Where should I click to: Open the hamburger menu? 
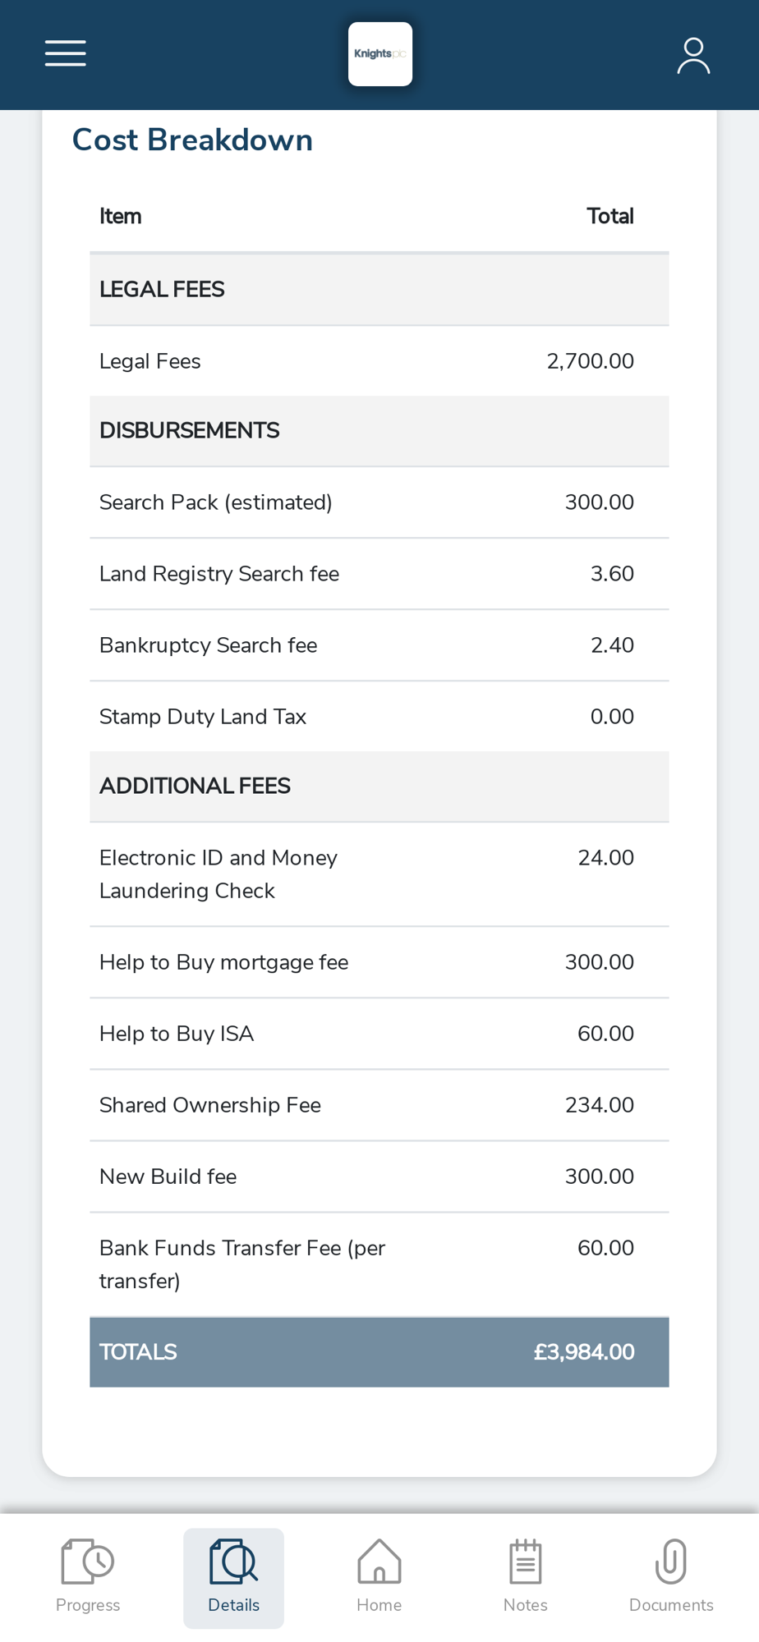tap(66, 53)
